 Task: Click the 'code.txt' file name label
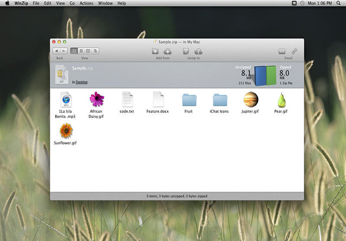point(127,111)
